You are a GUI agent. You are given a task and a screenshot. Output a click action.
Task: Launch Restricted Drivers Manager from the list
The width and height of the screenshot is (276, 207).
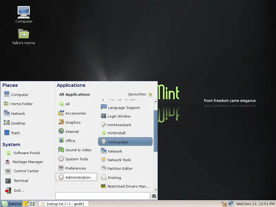tap(125, 186)
